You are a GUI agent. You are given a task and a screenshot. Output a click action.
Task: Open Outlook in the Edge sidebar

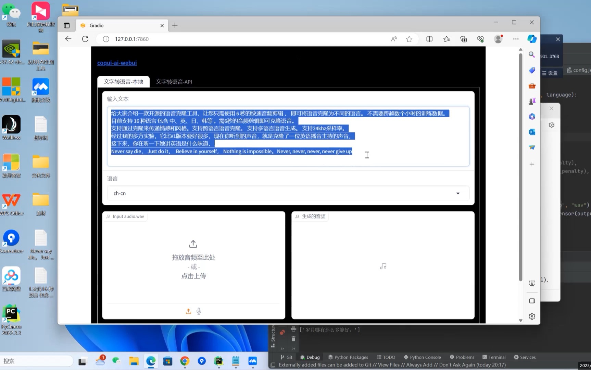(532, 132)
